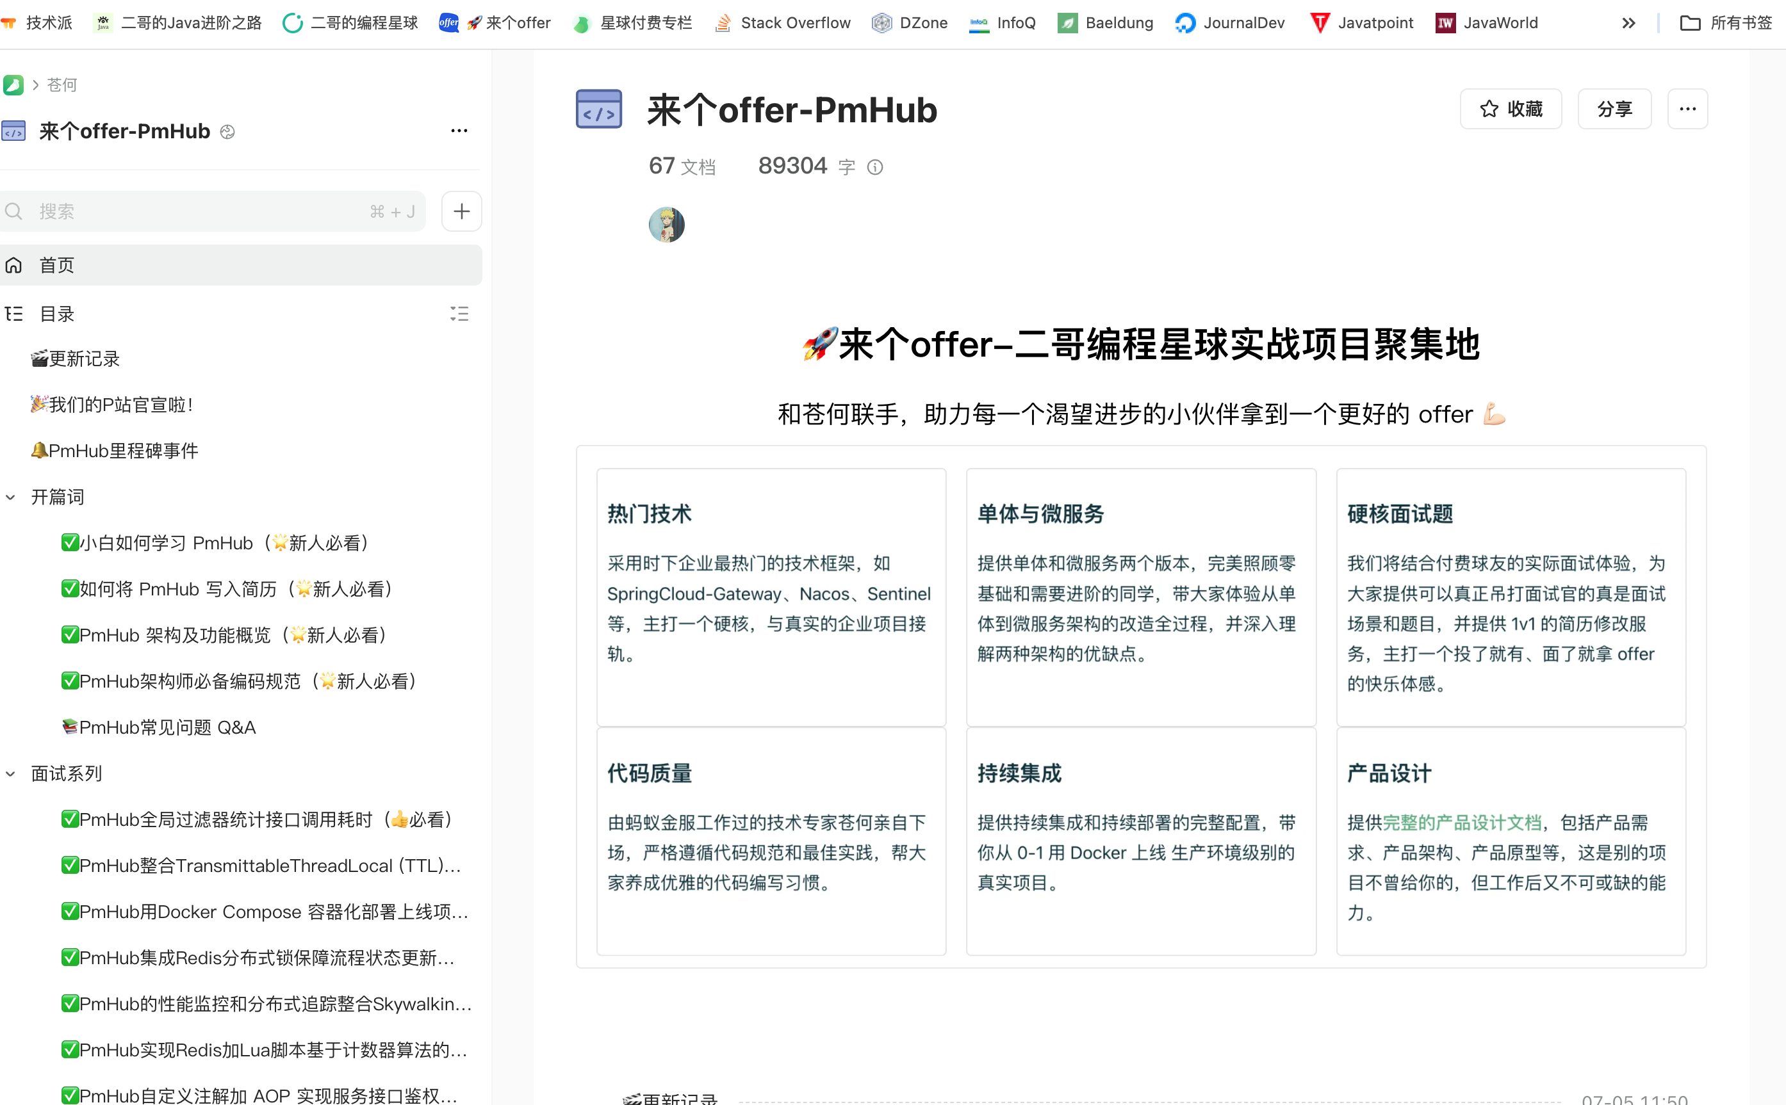Click the plus icon beside search
This screenshot has width=1786, height=1105.
tap(461, 212)
